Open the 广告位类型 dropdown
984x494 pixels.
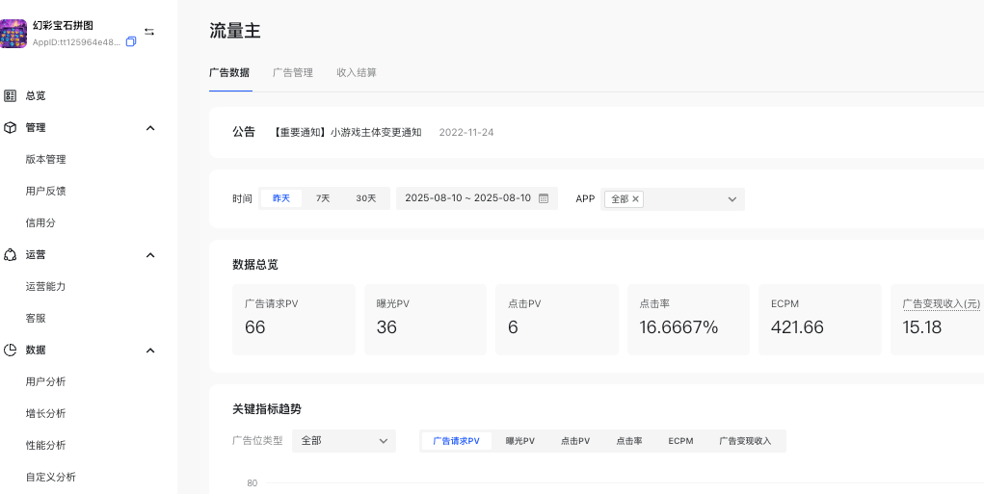coord(344,441)
